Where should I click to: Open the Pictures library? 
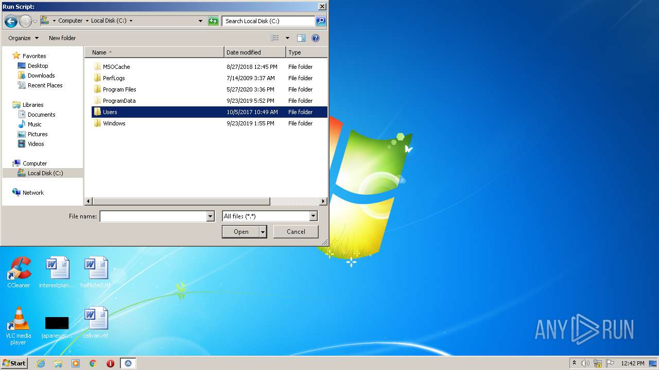[x=38, y=134]
